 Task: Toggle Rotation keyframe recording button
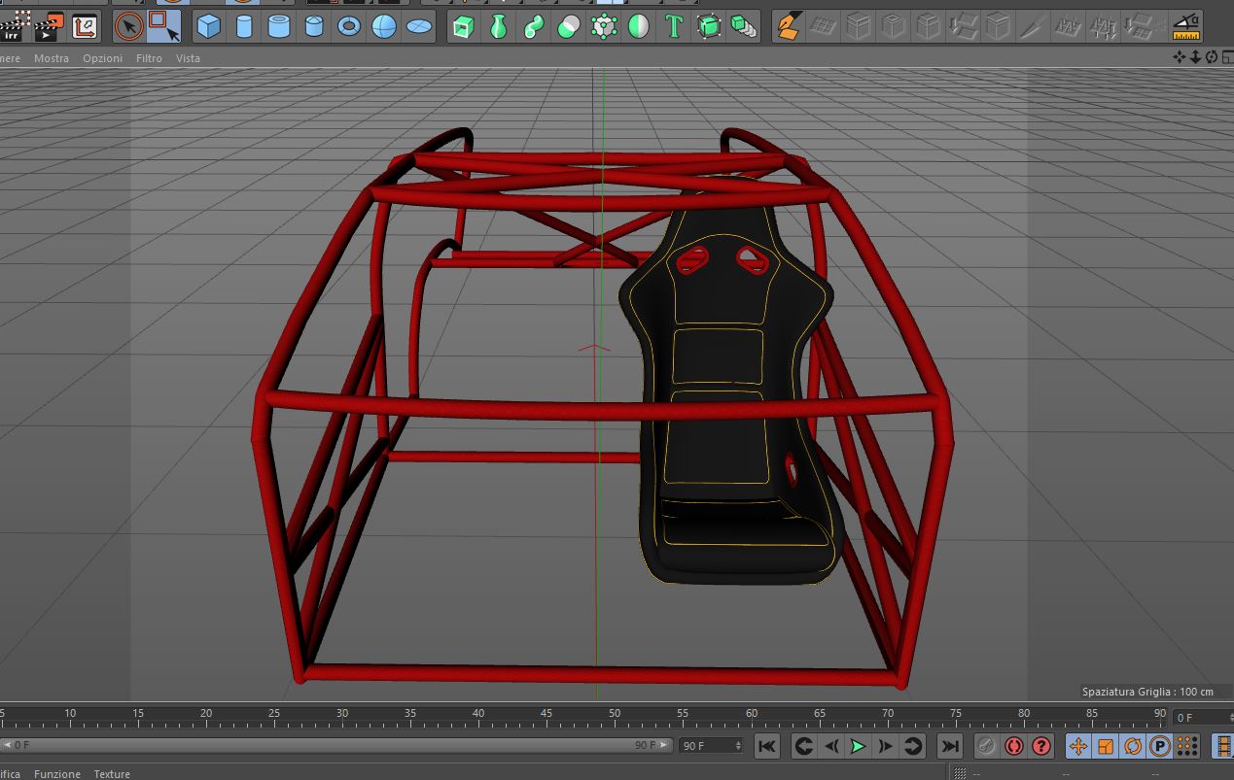coord(1133,746)
